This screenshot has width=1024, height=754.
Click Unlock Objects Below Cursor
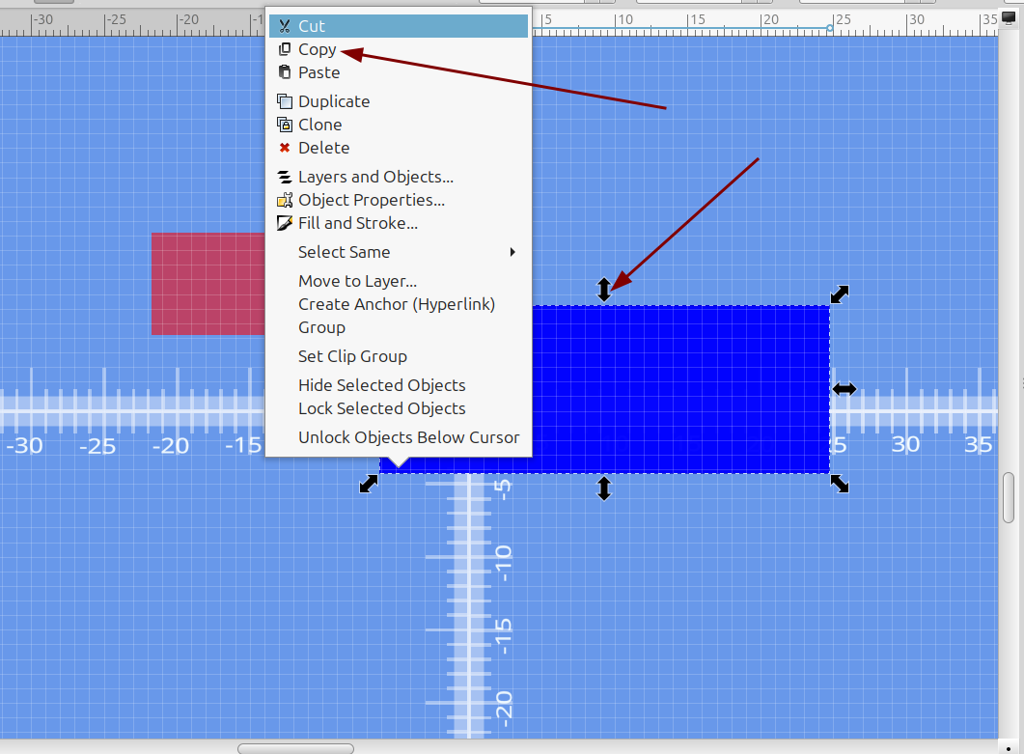pyautogui.click(x=408, y=437)
